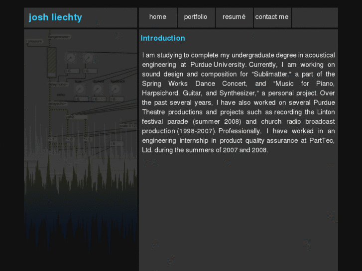
Task: Open the home navigation tab
Action: point(158,17)
